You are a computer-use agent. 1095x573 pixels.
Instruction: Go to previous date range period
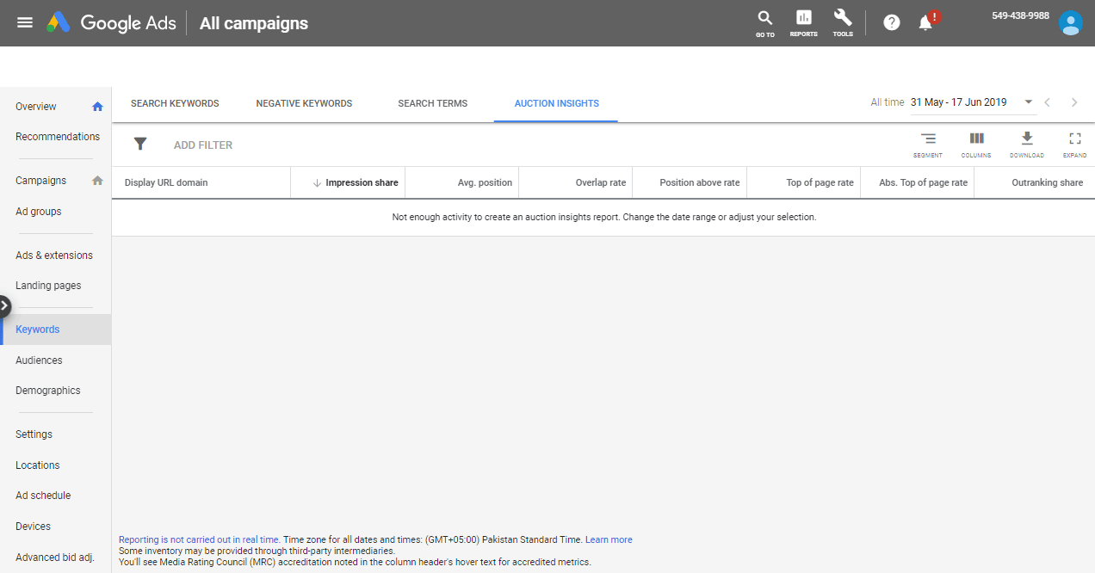pos(1048,102)
